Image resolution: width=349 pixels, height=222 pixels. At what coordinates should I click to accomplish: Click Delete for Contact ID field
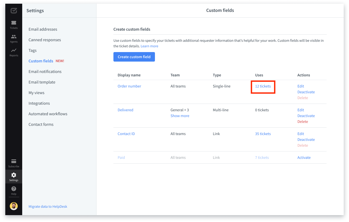302,145
